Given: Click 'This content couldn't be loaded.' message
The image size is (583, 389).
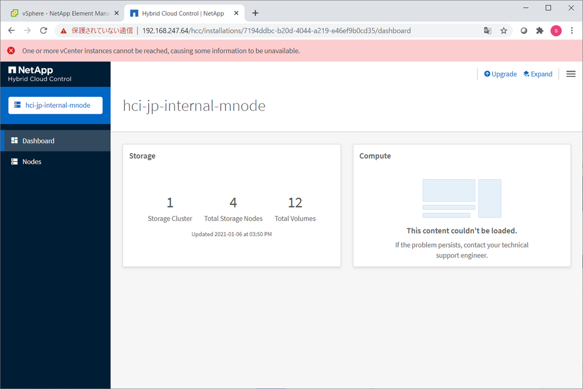Looking at the screenshot, I should pyautogui.click(x=462, y=231).
